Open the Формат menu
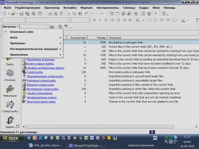Viewport: 199px width, 149px height. pos(86,8)
